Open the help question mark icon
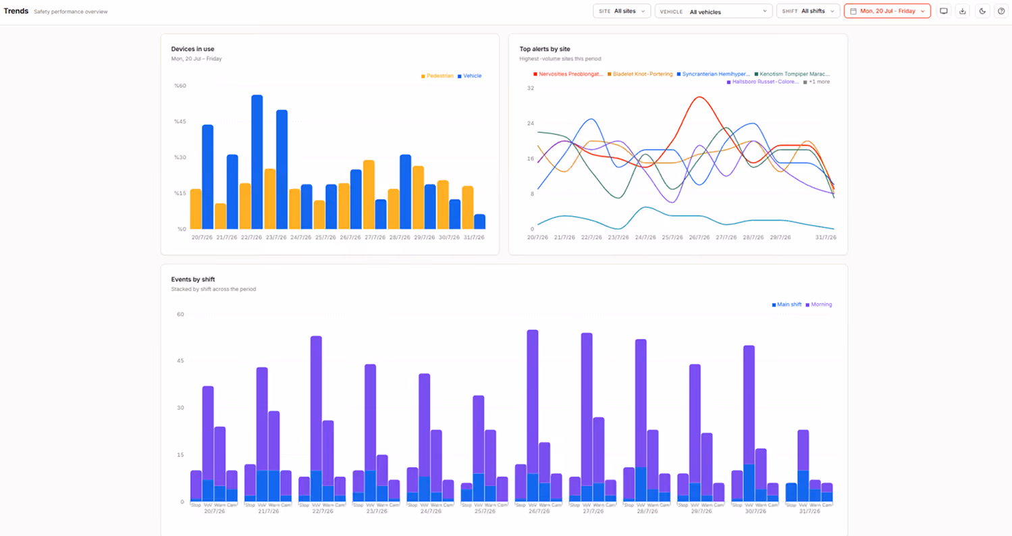This screenshot has width=1012, height=536. point(1001,11)
